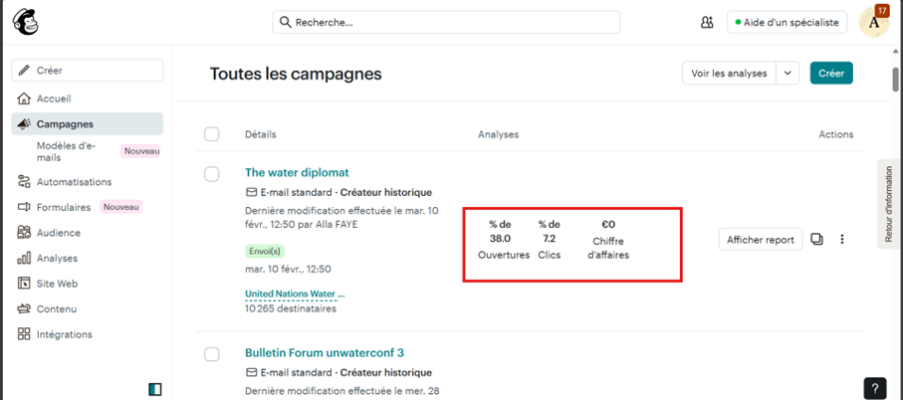This screenshot has width=903, height=400.
Task: Check The water diplomat campaign checkbox
Action: [212, 174]
